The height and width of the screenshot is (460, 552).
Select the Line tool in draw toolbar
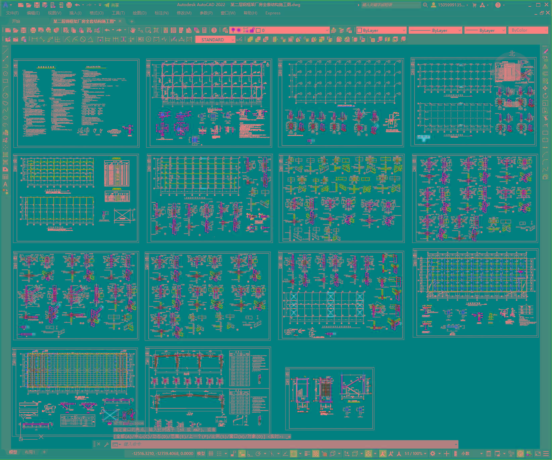pyautogui.click(x=5, y=51)
